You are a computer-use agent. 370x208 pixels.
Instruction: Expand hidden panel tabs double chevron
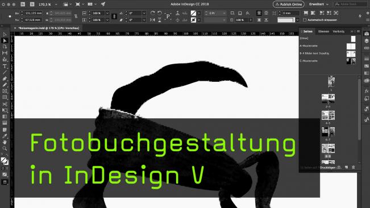[352, 31]
